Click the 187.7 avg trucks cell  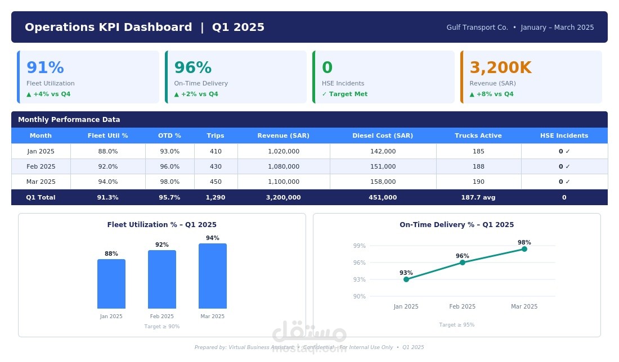click(x=478, y=197)
